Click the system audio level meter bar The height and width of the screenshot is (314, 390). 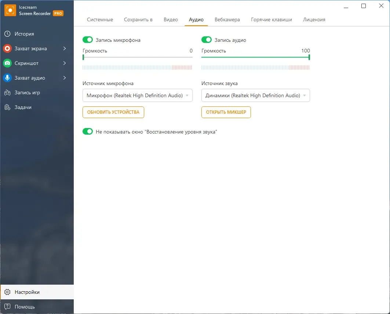(x=255, y=67)
